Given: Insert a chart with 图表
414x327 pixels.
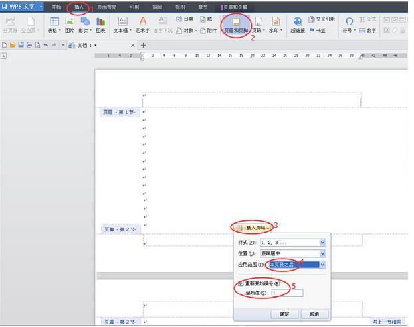Looking at the screenshot, I should [x=100, y=25].
